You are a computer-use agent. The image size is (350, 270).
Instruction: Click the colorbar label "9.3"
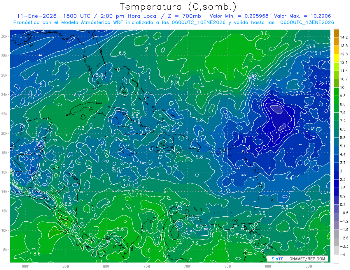(343, 96)
